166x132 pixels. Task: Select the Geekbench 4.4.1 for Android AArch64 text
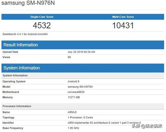pos(25,34)
